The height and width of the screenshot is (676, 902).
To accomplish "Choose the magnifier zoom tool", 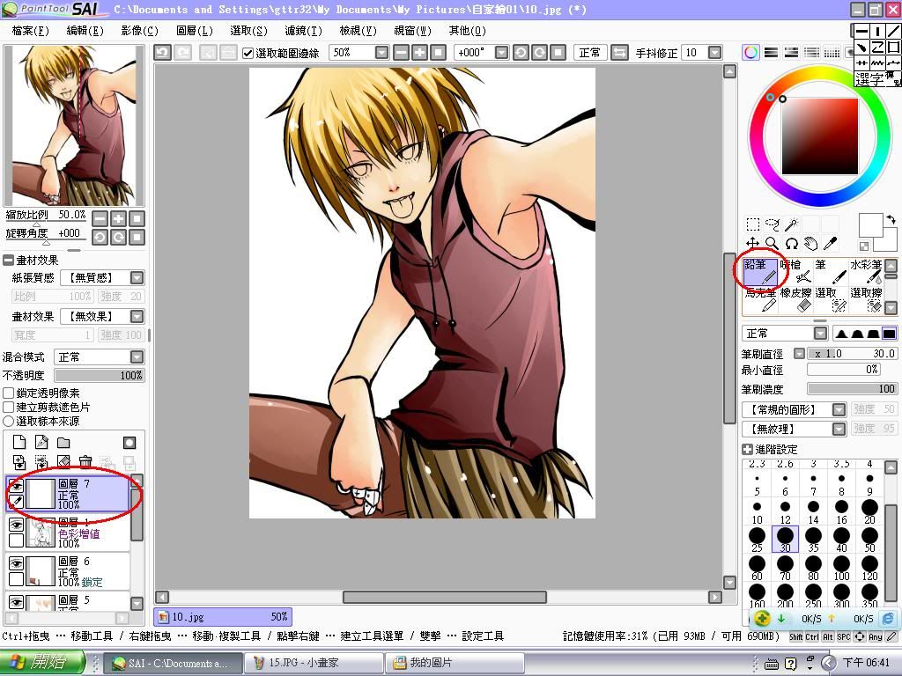I will (x=772, y=243).
